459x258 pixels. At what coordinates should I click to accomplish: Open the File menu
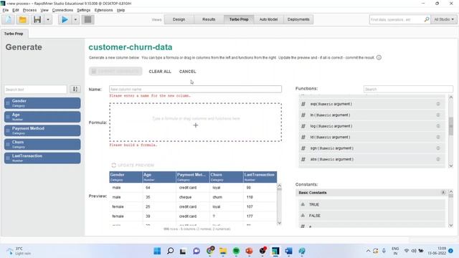6,10
